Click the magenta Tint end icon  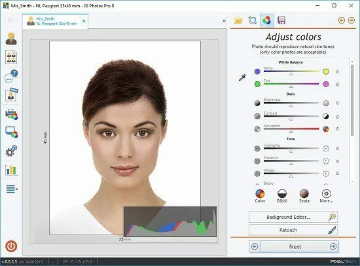tap(326, 84)
